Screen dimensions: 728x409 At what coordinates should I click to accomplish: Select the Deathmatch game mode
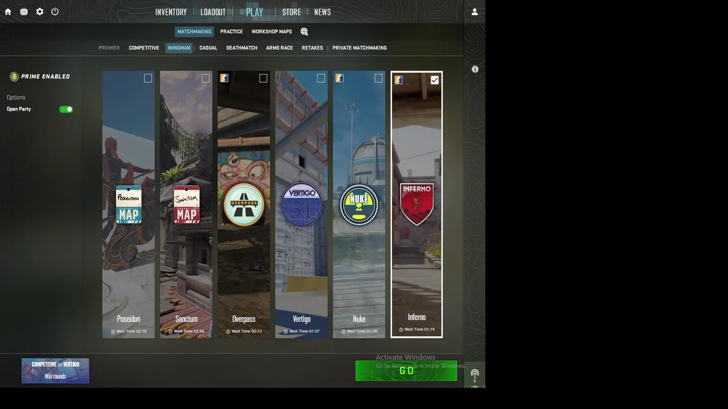click(x=242, y=48)
